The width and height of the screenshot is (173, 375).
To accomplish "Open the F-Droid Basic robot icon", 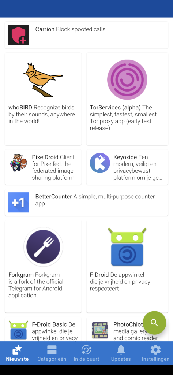I will click(18, 330).
